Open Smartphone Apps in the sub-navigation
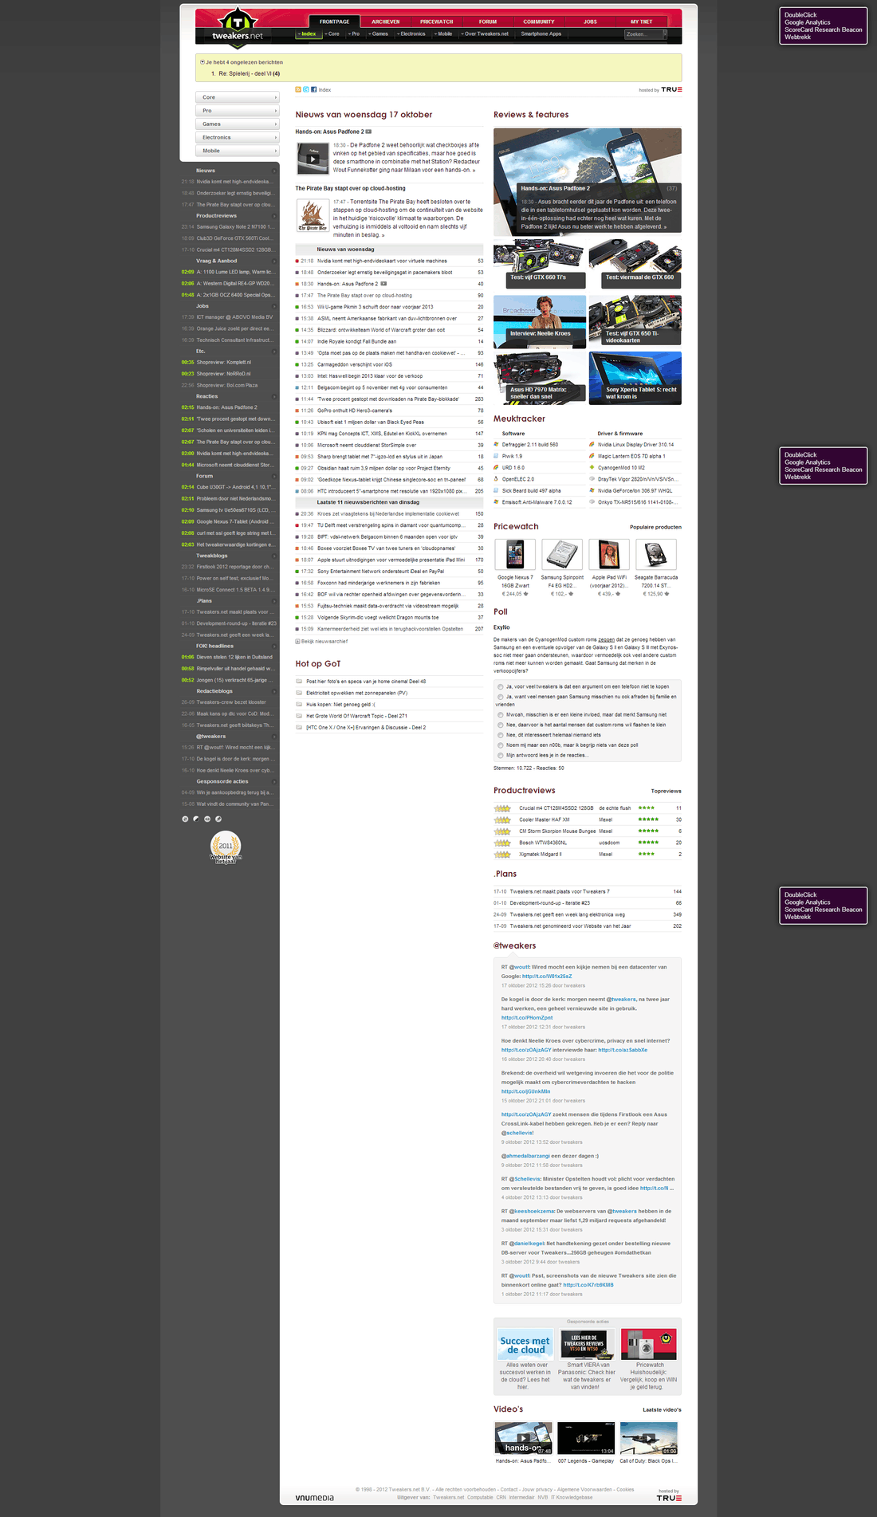The image size is (877, 1517). [541, 33]
